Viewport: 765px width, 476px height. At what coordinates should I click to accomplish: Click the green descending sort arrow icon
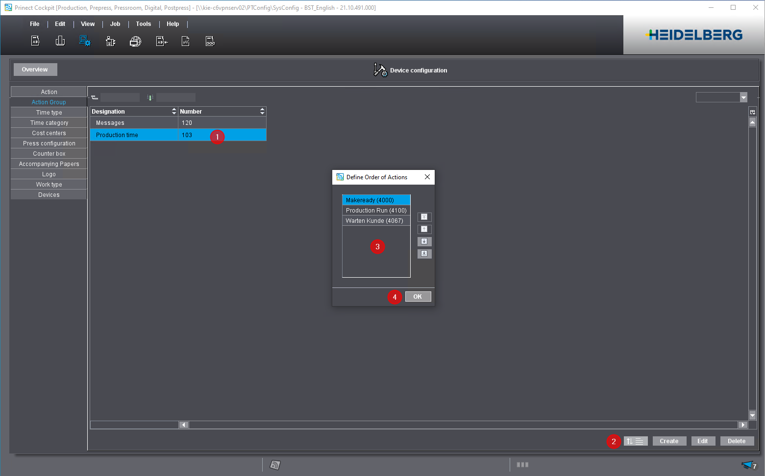point(149,97)
